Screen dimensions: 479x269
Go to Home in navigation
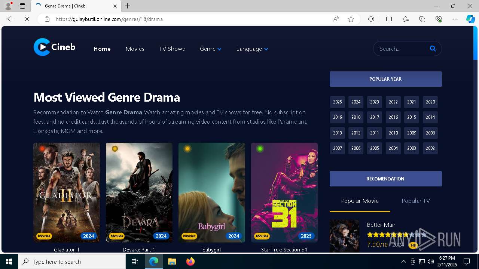pos(102,49)
